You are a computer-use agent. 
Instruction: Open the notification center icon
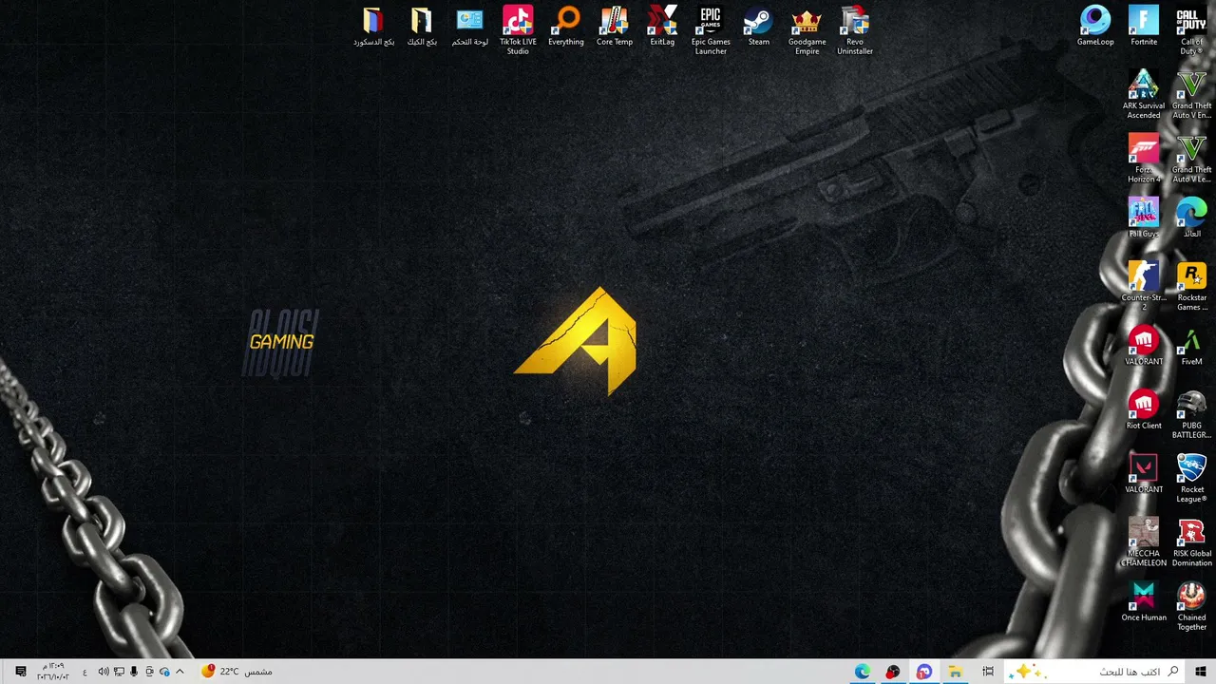pos(21,672)
